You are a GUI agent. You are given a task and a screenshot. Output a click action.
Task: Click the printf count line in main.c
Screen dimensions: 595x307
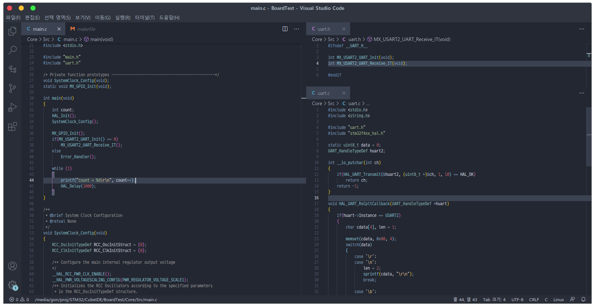click(x=98, y=180)
